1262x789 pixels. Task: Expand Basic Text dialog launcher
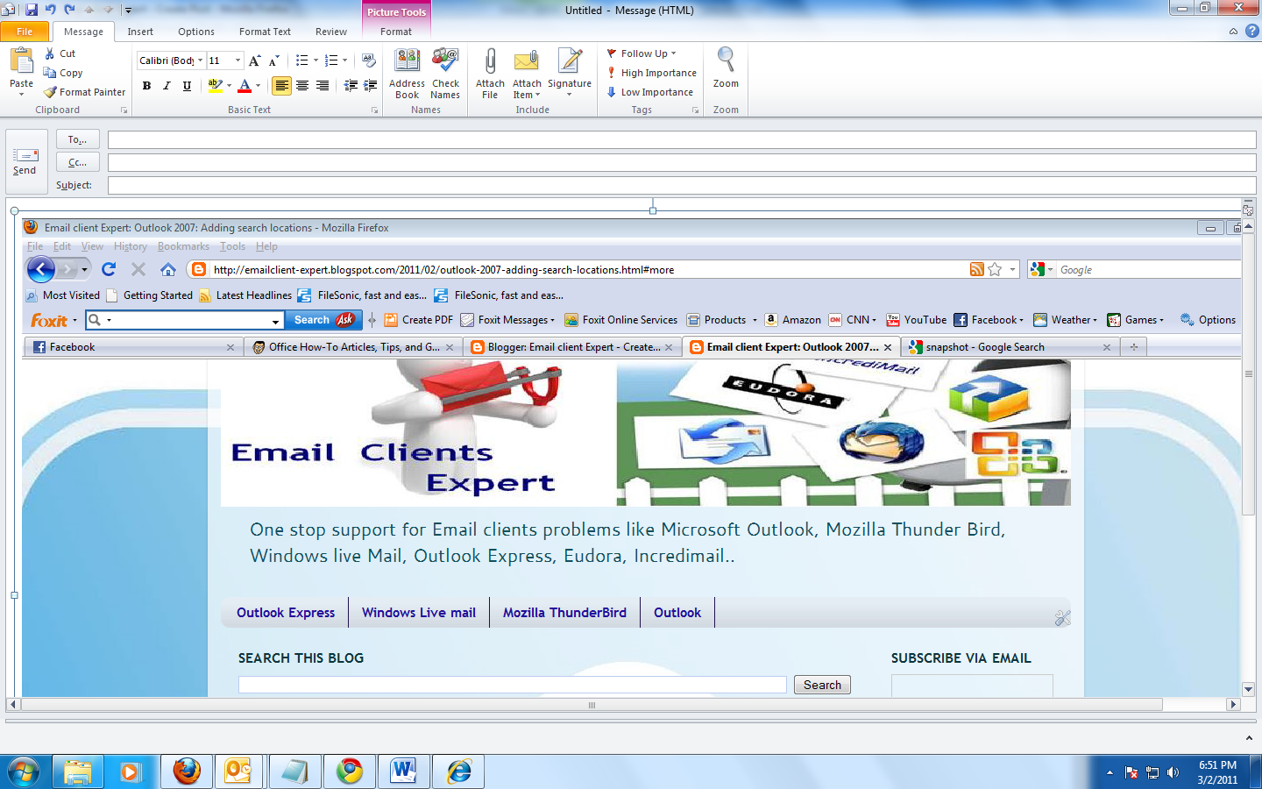[374, 110]
